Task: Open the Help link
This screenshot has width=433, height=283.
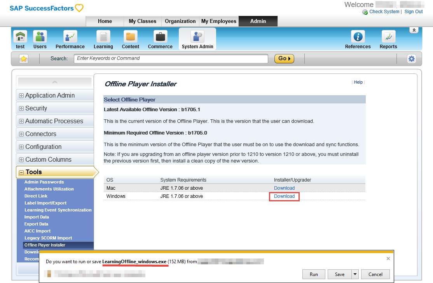Action: click(x=358, y=82)
